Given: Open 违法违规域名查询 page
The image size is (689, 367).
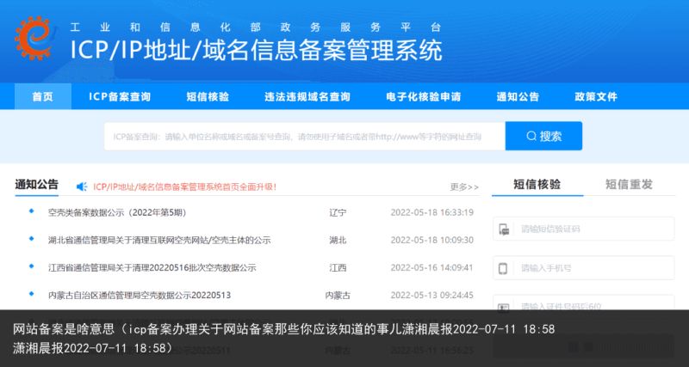Looking at the screenshot, I should coord(307,96).
